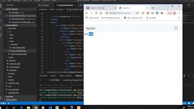This screenshot has height=109, width=194.
Task: Click the Error profile badge in Chrome
Action: 172,13
